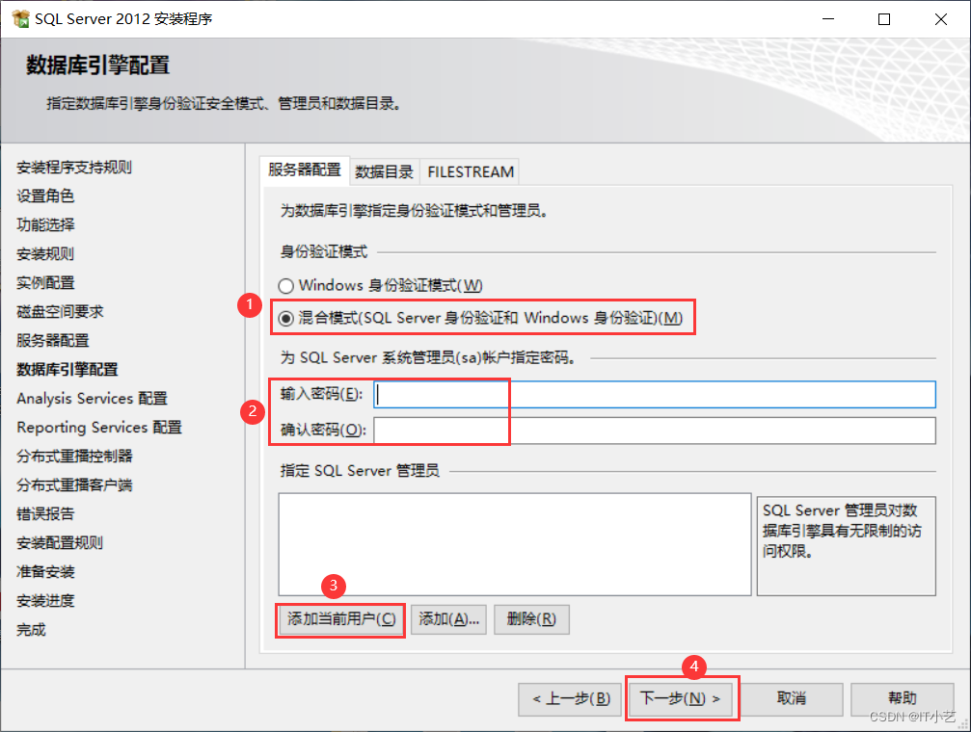This screenshot has width=971, height=732.
Task: Select 数据库引擎配置 in step list
Action: pyautogui.click(x=67, y=370)
